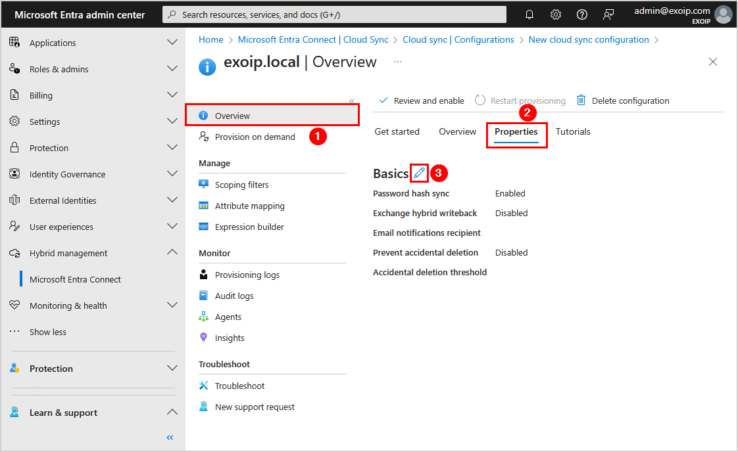Image resolution: width=738 pixels, height=452 pixels.
Task: Open Microsoft Entra Connect | Cloud Sync breadcrumb
Action: pyautogui.click(x=313, y=39)
